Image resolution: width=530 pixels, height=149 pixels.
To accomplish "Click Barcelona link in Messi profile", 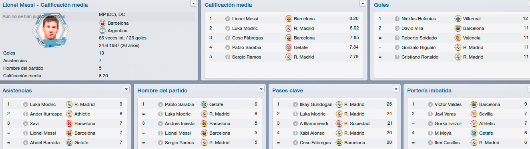I will 118,23.
